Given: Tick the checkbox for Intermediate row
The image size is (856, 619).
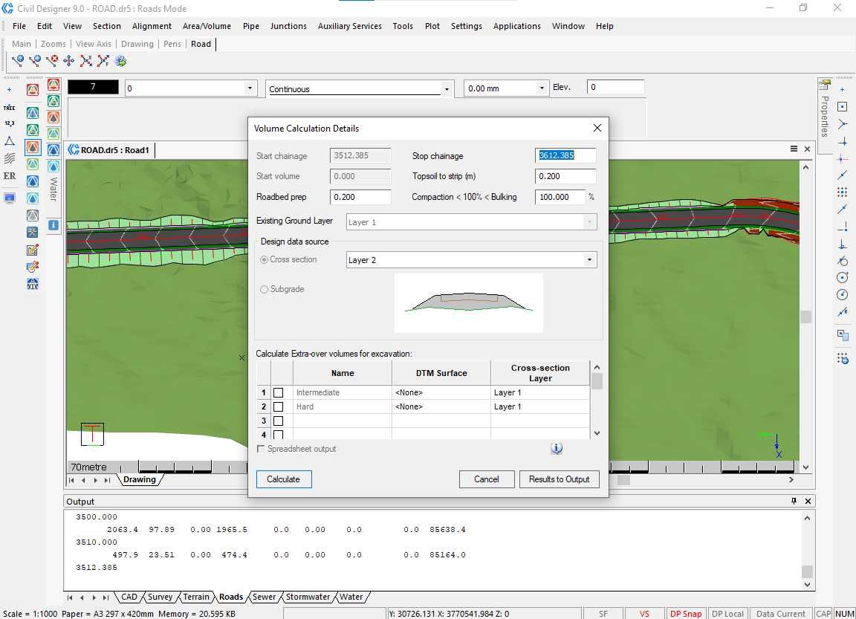Looking at the screenshot, I should [x=279, y=392].
